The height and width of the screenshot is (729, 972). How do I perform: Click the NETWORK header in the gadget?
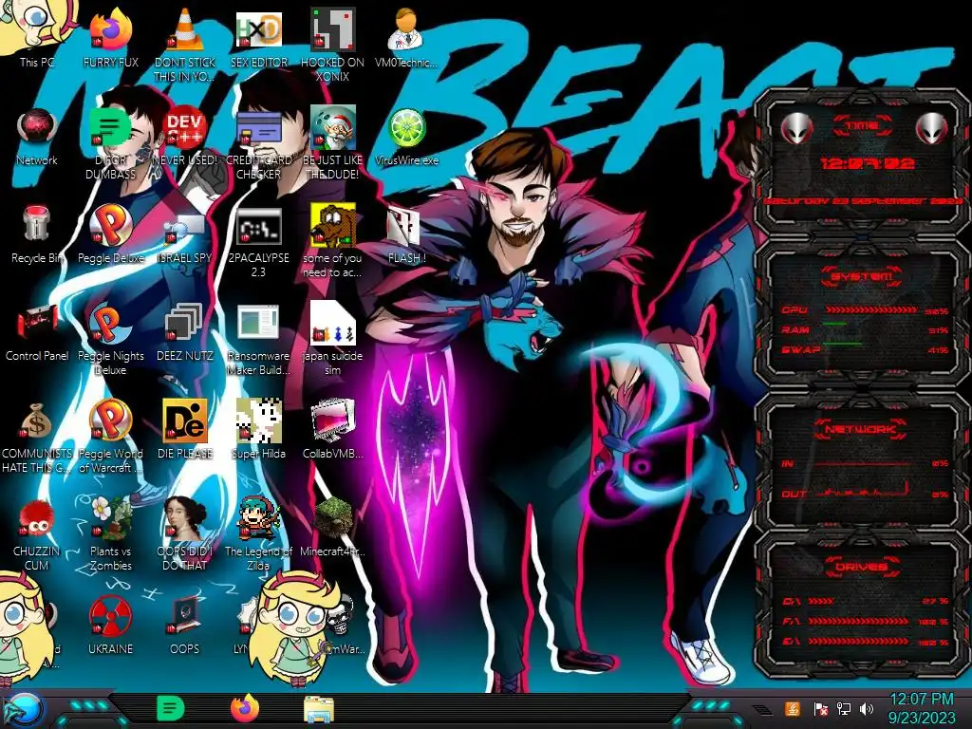(x=862, y=429)
